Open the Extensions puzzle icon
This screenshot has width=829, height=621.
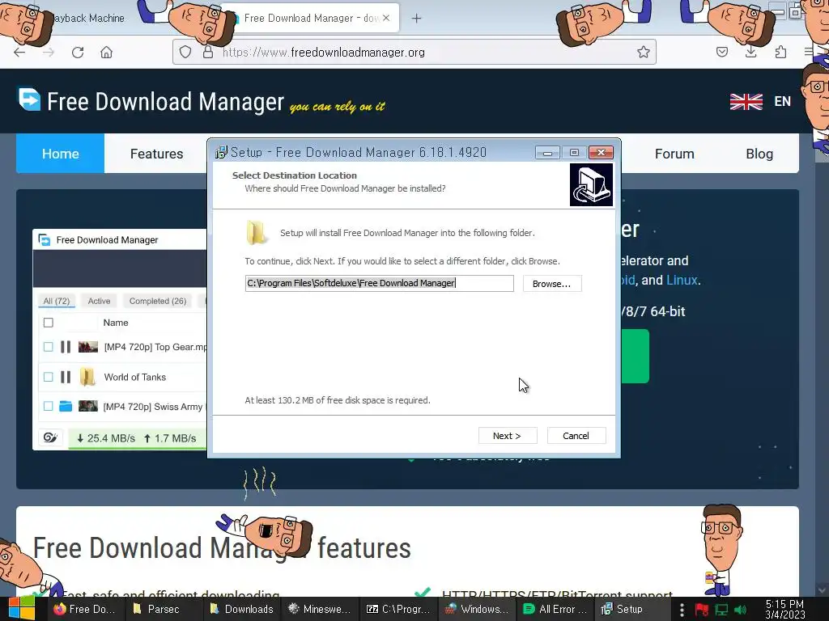coord(780,52)
